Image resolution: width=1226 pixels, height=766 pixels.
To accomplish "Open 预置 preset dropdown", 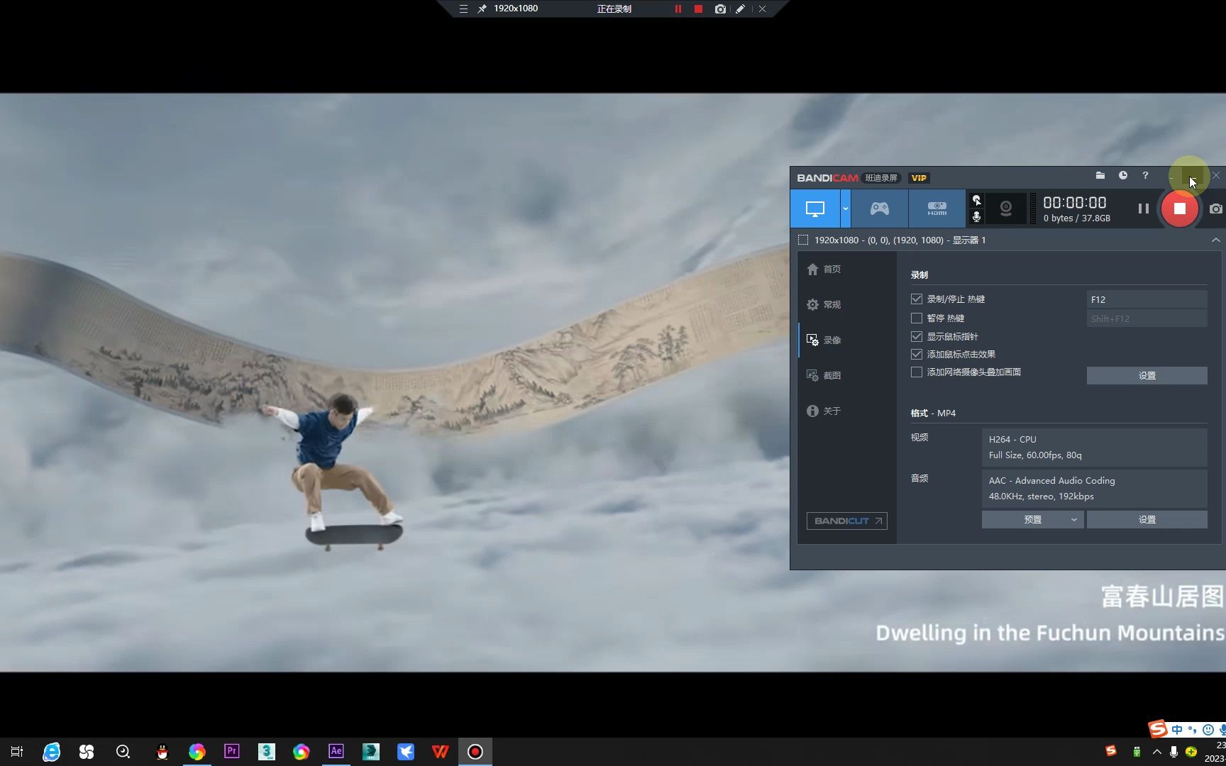I will coord(1032,520).
